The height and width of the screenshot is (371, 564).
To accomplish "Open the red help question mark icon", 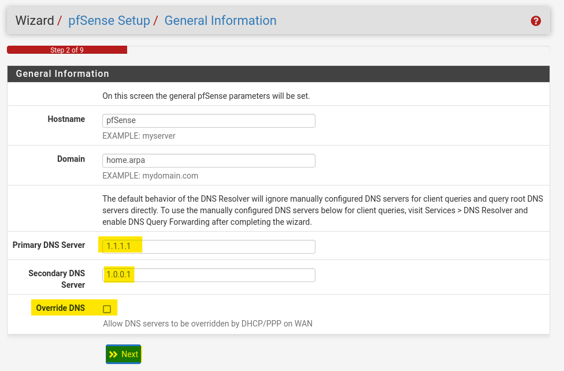I will [536, 21].
